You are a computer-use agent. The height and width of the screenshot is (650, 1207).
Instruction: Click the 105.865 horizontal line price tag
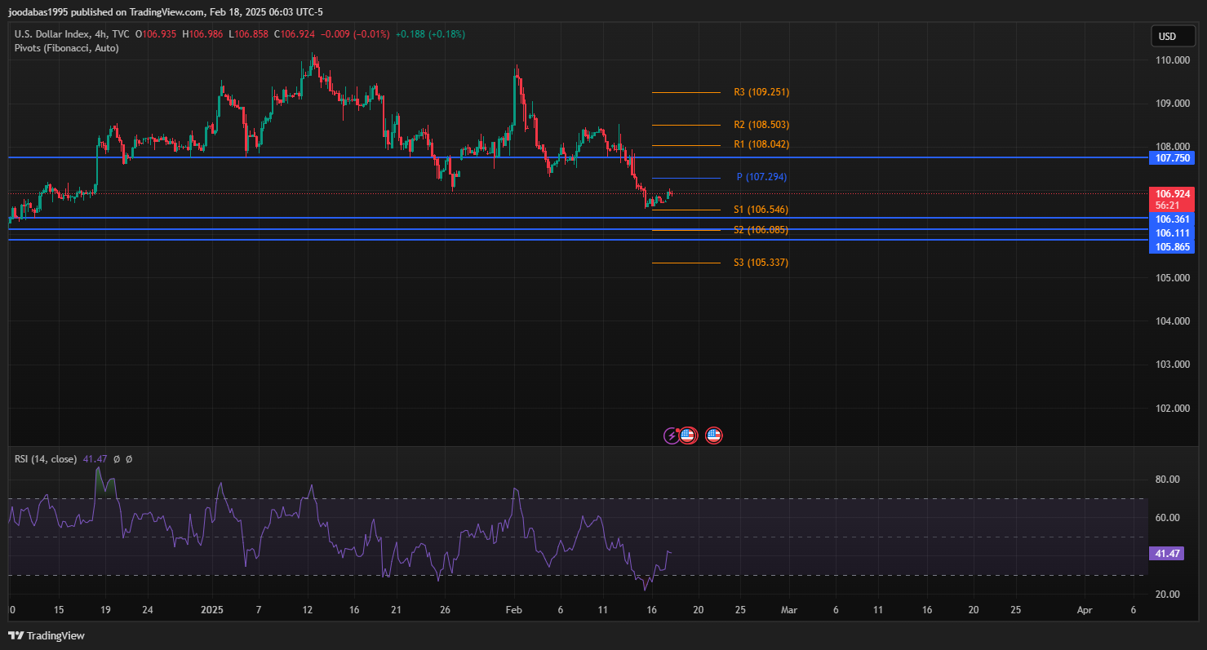pos(1171,247)
